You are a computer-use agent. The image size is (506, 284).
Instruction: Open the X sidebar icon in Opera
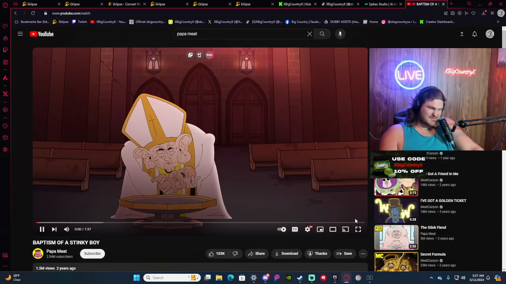(5, 94)
